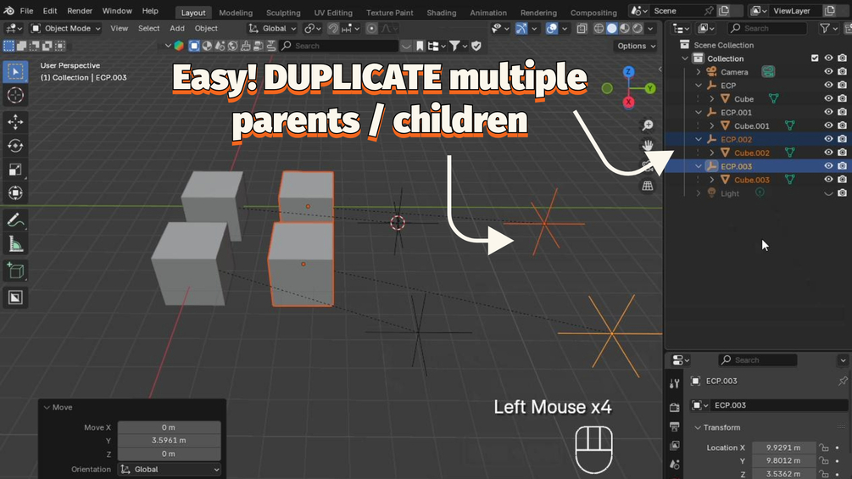Open the Global transform orientation dropdown

[x=272, y=28]
